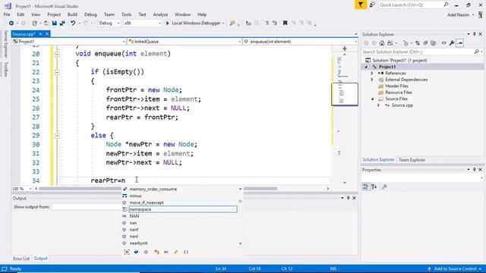Toggle the macros filter in IntelliSense popup
Viewport: 486px width, 273px height.
(166, 252)
